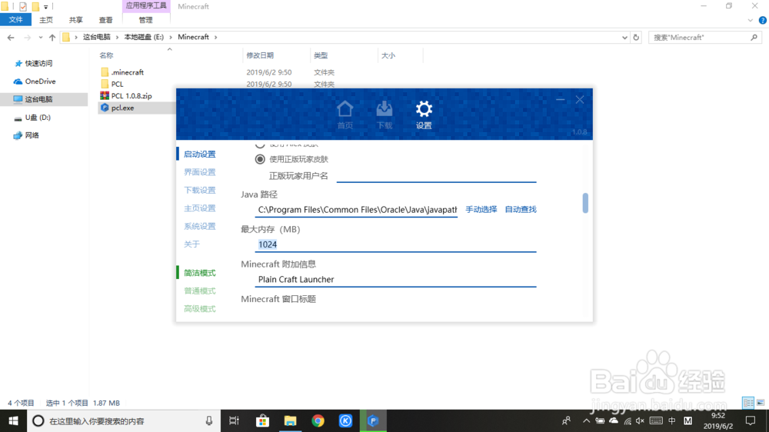The width and height of the screenshot is (769, 432).
Task: Switch to 高级模式
Action: point(200,308)
